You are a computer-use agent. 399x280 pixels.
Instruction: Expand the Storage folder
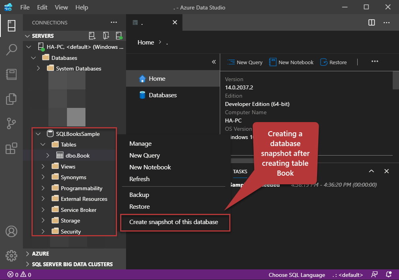coord(43,220)
